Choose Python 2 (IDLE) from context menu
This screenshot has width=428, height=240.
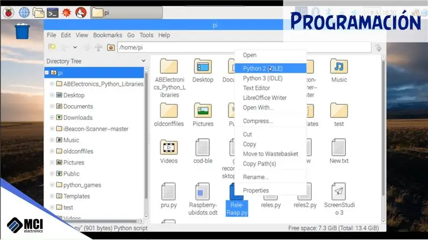[x=271, y=68]
